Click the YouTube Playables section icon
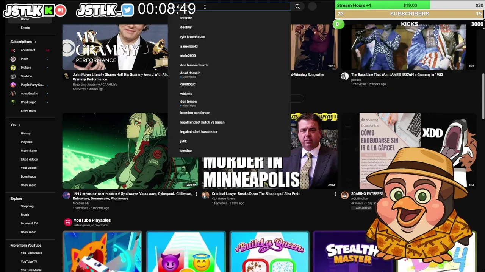485x272 pixels. [x=68, y=222]
